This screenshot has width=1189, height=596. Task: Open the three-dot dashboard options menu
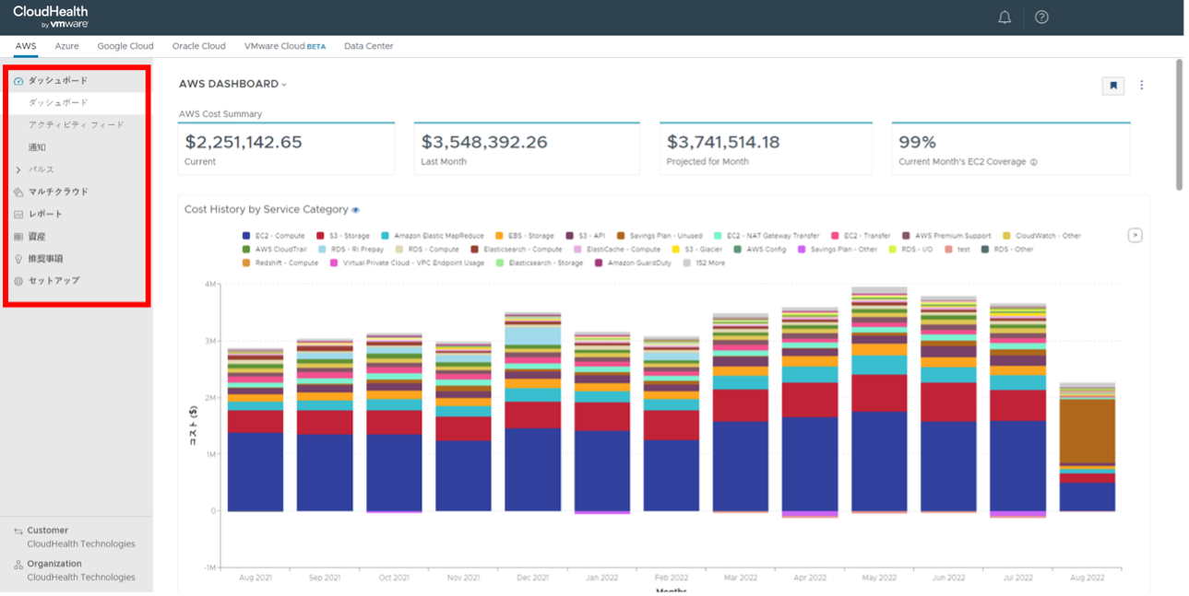1142,85
